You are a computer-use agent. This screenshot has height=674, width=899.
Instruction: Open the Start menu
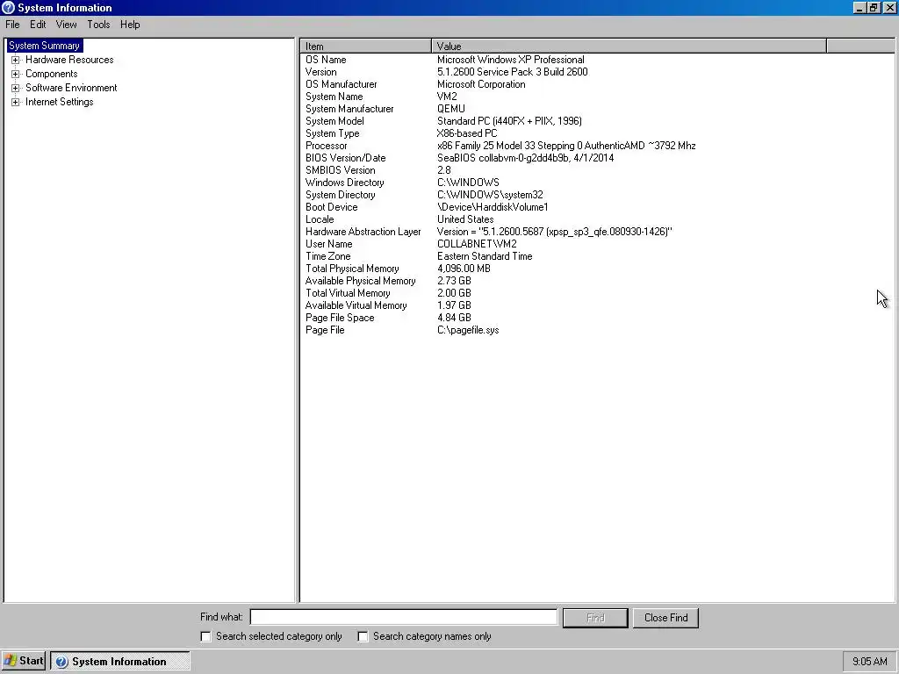[x=23, y=661]
